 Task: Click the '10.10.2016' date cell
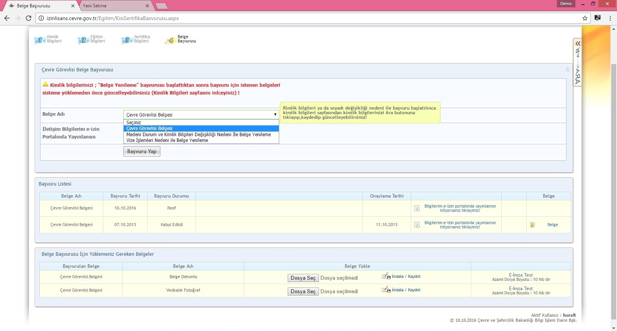(125, 208)
